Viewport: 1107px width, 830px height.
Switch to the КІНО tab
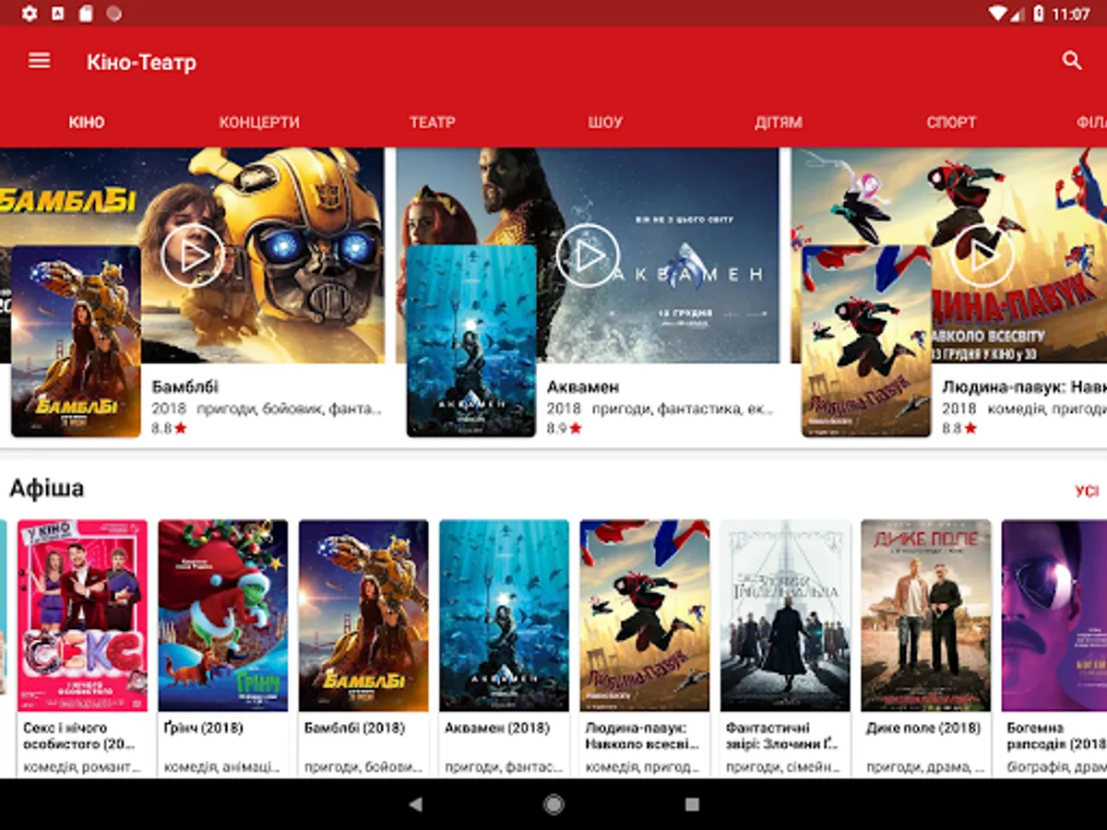tap(87, 122)
